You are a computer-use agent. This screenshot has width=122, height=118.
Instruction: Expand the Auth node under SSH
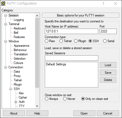click(16, 102)
